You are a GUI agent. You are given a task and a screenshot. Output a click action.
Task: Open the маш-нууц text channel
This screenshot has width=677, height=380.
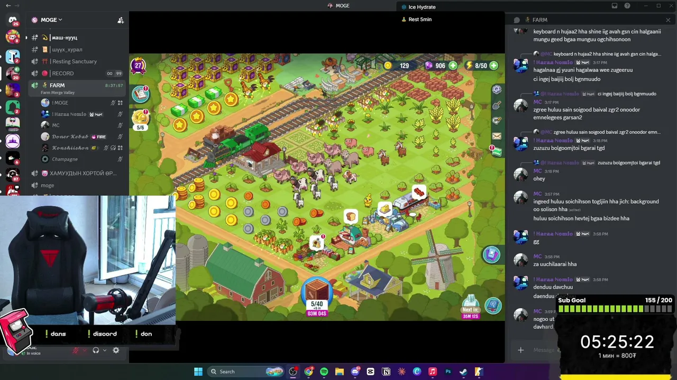(77, 37)
